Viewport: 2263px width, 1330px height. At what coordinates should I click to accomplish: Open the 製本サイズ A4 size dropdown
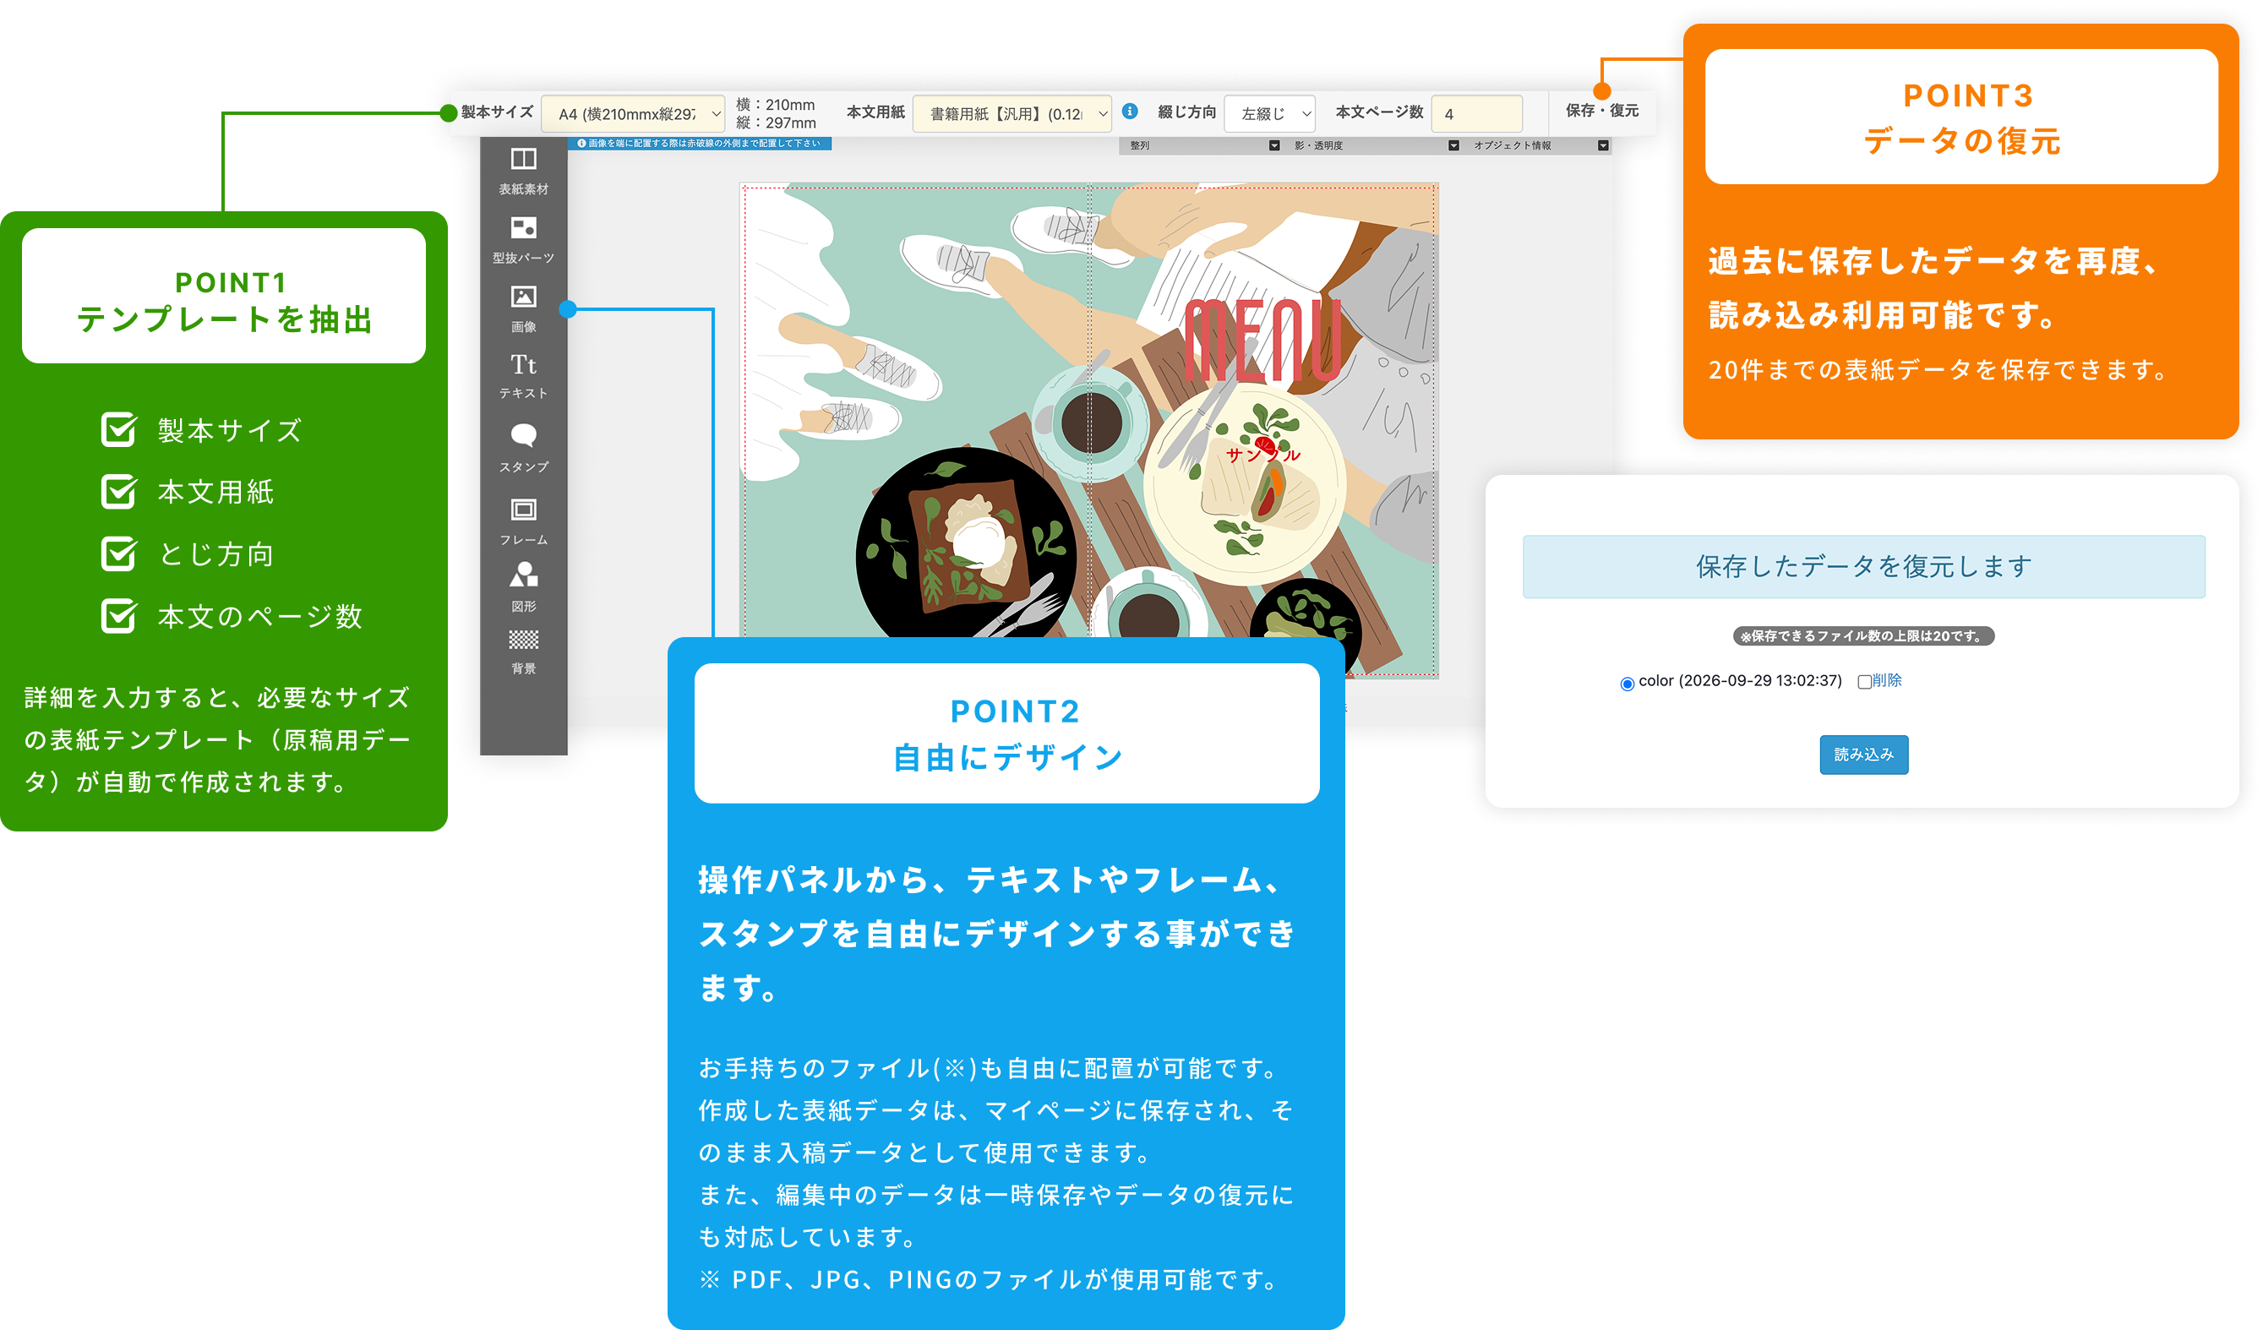[633, 114]
